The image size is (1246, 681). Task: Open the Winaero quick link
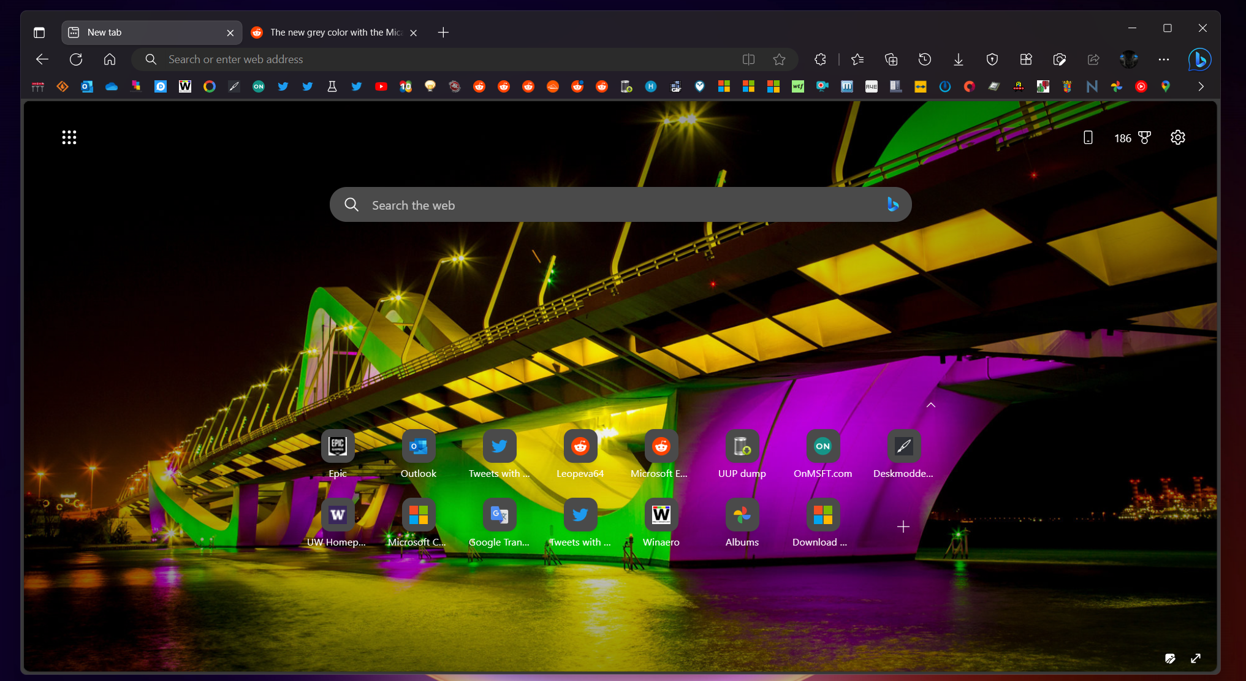(661, 515)
